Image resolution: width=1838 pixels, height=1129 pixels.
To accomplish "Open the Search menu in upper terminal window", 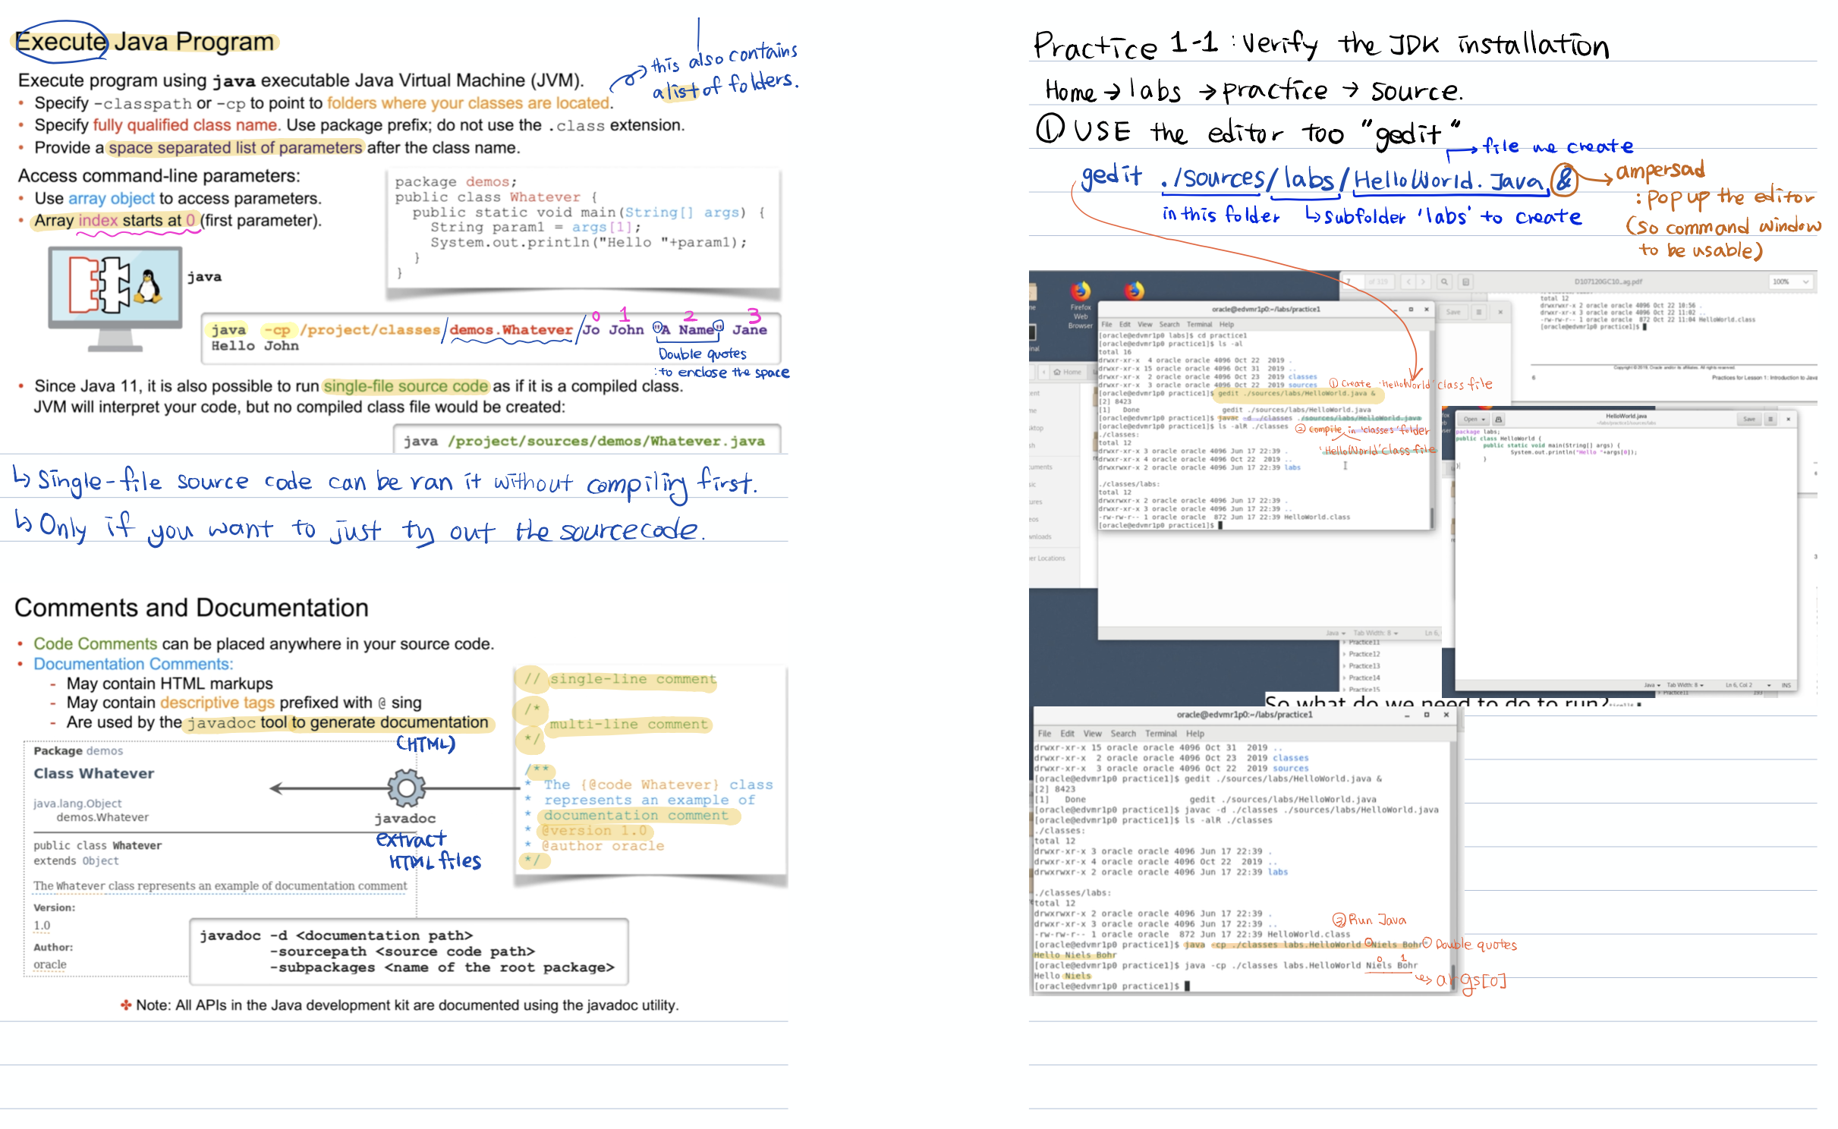I will (1169, 324).
